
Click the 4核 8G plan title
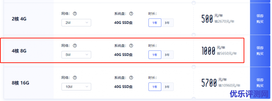click(x=19, y=51)
